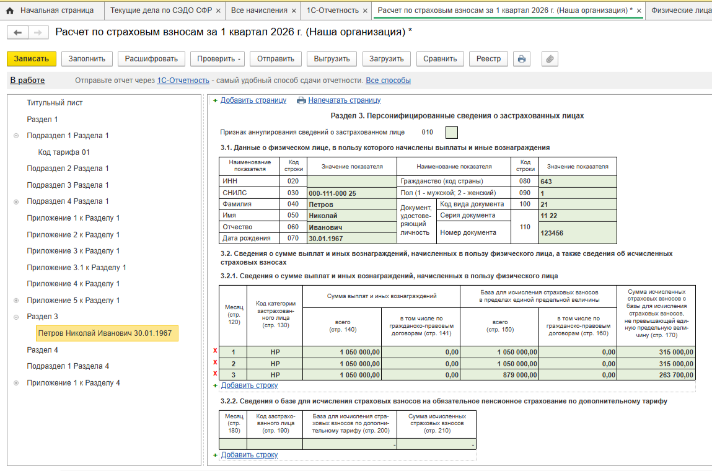Image resolution: width=712 pixels, height=471 pixels.
Task: Switch to the Текущие дела по СЭДО СФР tab
Action: (160, 11)
